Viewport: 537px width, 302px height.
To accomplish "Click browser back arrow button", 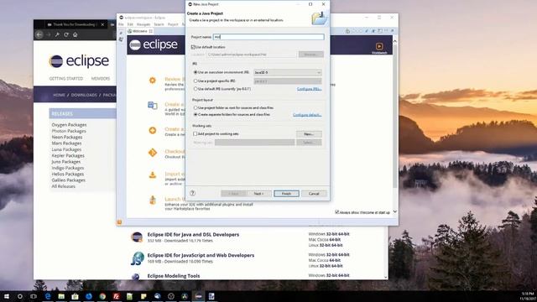I will click(x=39, y=34).
